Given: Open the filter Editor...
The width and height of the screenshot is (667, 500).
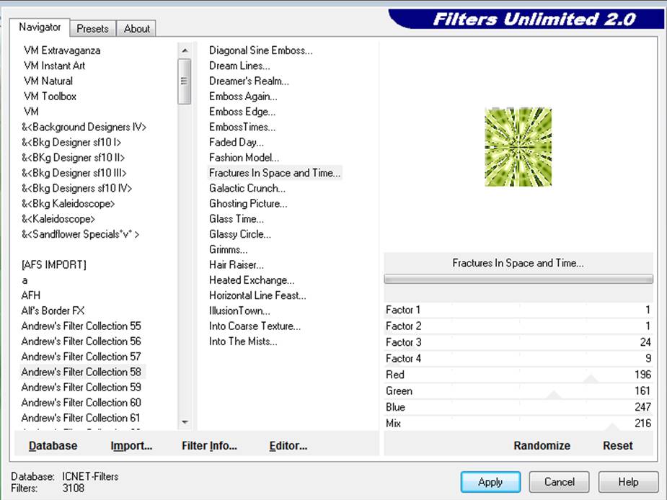Looking at the screenshot, I should point(288,446).
